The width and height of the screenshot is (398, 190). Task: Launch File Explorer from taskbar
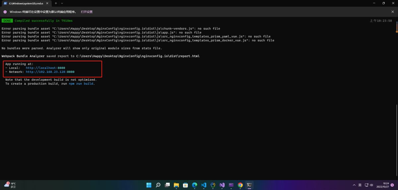(176, 185)
